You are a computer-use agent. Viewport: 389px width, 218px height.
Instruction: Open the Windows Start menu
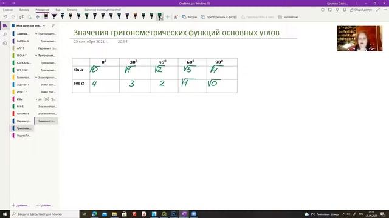(x=5, y=214)
